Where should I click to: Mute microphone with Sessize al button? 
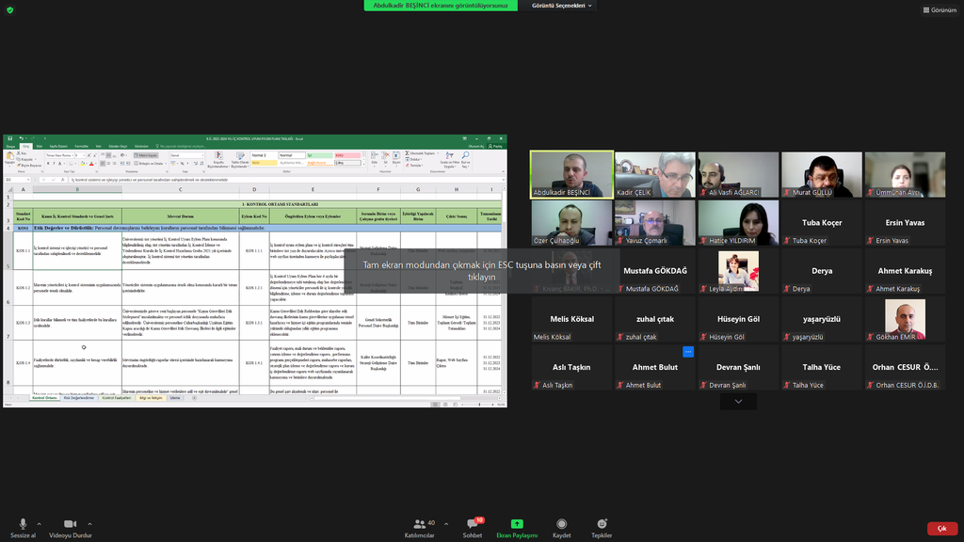pyautogui.click(x=22, y=524)
